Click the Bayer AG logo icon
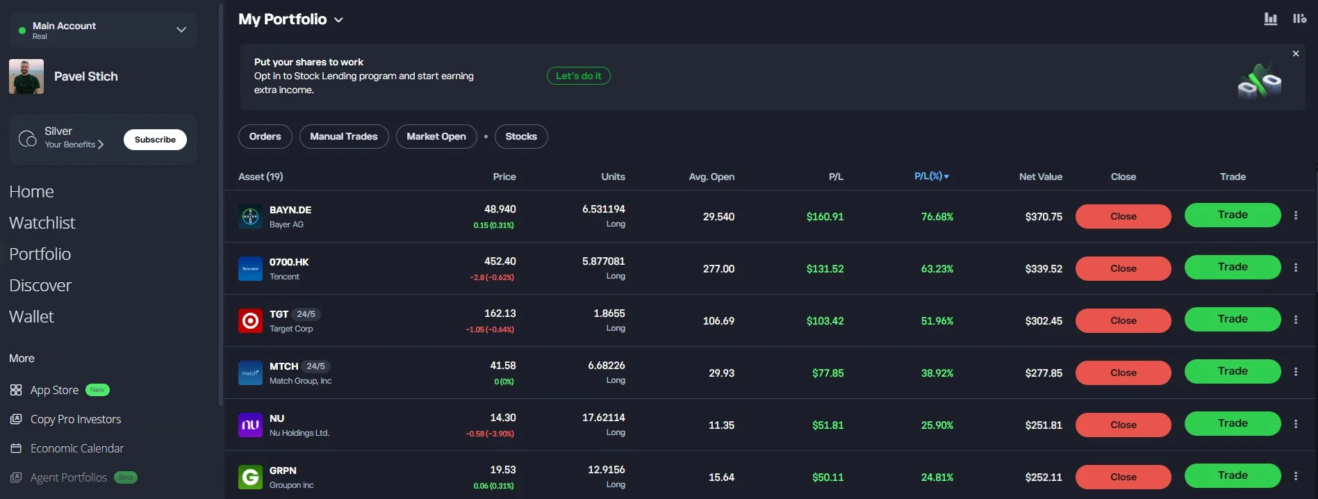Image resolution: width=1318 pixels, height=499 pixels. click(x=250, y=217)
